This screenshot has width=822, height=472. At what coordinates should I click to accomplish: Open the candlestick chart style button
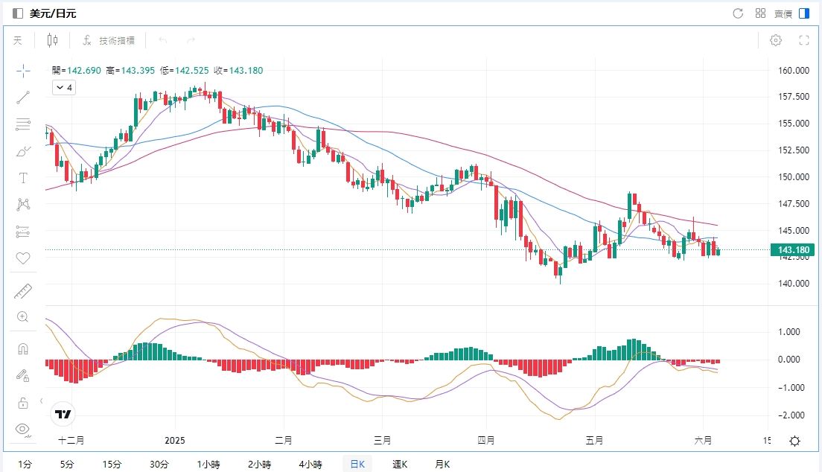tap(52, 40)
